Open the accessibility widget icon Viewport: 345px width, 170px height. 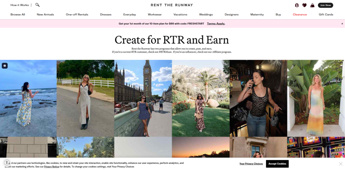7,163
